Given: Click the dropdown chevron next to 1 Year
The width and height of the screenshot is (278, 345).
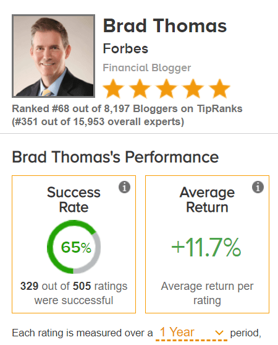Looking at the screenshot, I should [x=219, y=333].
